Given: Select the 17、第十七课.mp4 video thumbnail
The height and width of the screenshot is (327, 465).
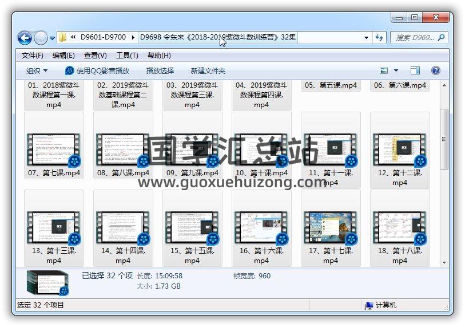Looking at the screenshot, I should (x=331, y=227).
